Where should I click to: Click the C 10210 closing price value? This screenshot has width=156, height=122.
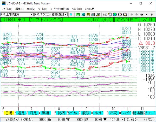[147, 39]
